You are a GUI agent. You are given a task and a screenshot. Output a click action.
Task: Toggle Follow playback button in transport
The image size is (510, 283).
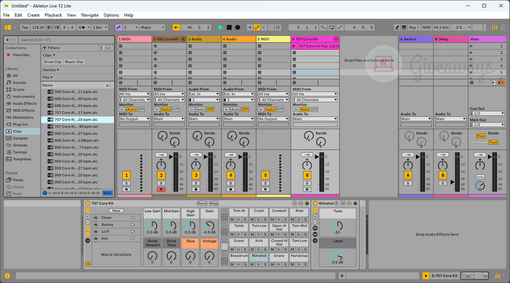coord(177,27)
